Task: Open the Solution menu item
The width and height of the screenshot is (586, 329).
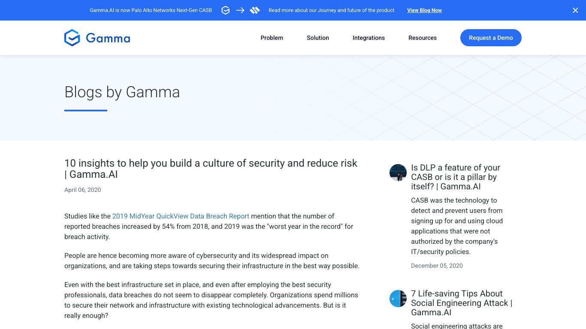Action: click(x=318, y=38)
